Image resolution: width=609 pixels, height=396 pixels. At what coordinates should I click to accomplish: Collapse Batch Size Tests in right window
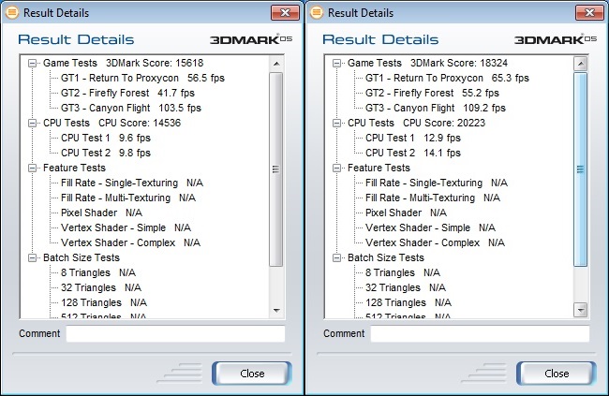[336, 257]
